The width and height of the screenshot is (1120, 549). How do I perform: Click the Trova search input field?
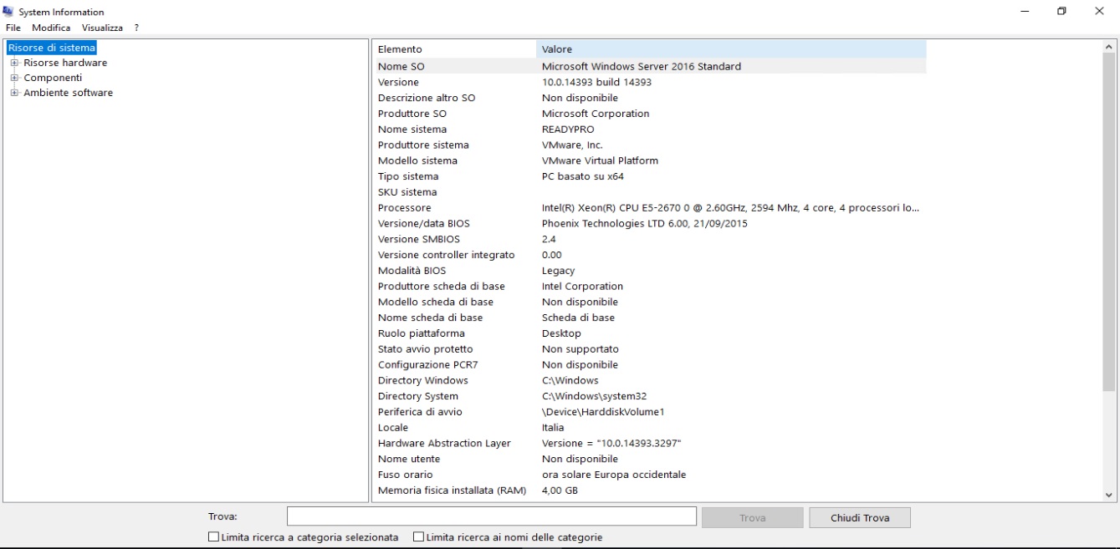click(x=492, y=517)
